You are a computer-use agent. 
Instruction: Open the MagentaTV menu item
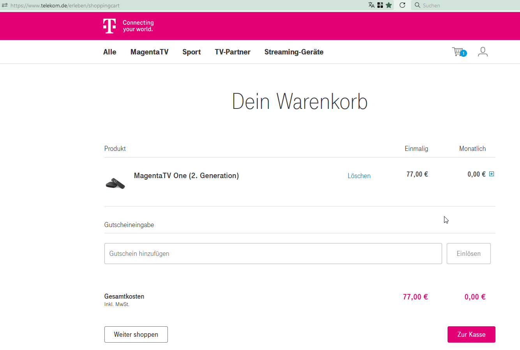[150, 52]
